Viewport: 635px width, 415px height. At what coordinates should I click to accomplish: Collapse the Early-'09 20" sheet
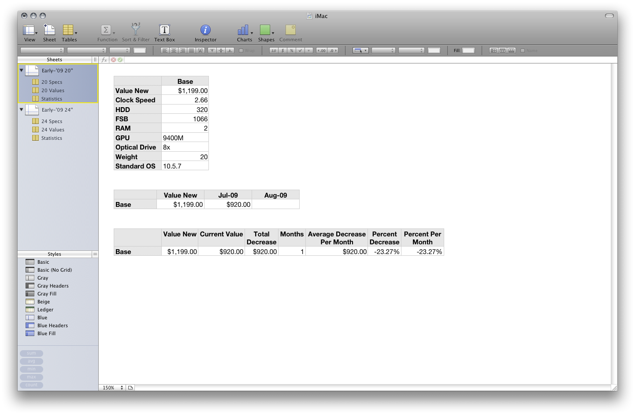point(21,70)
